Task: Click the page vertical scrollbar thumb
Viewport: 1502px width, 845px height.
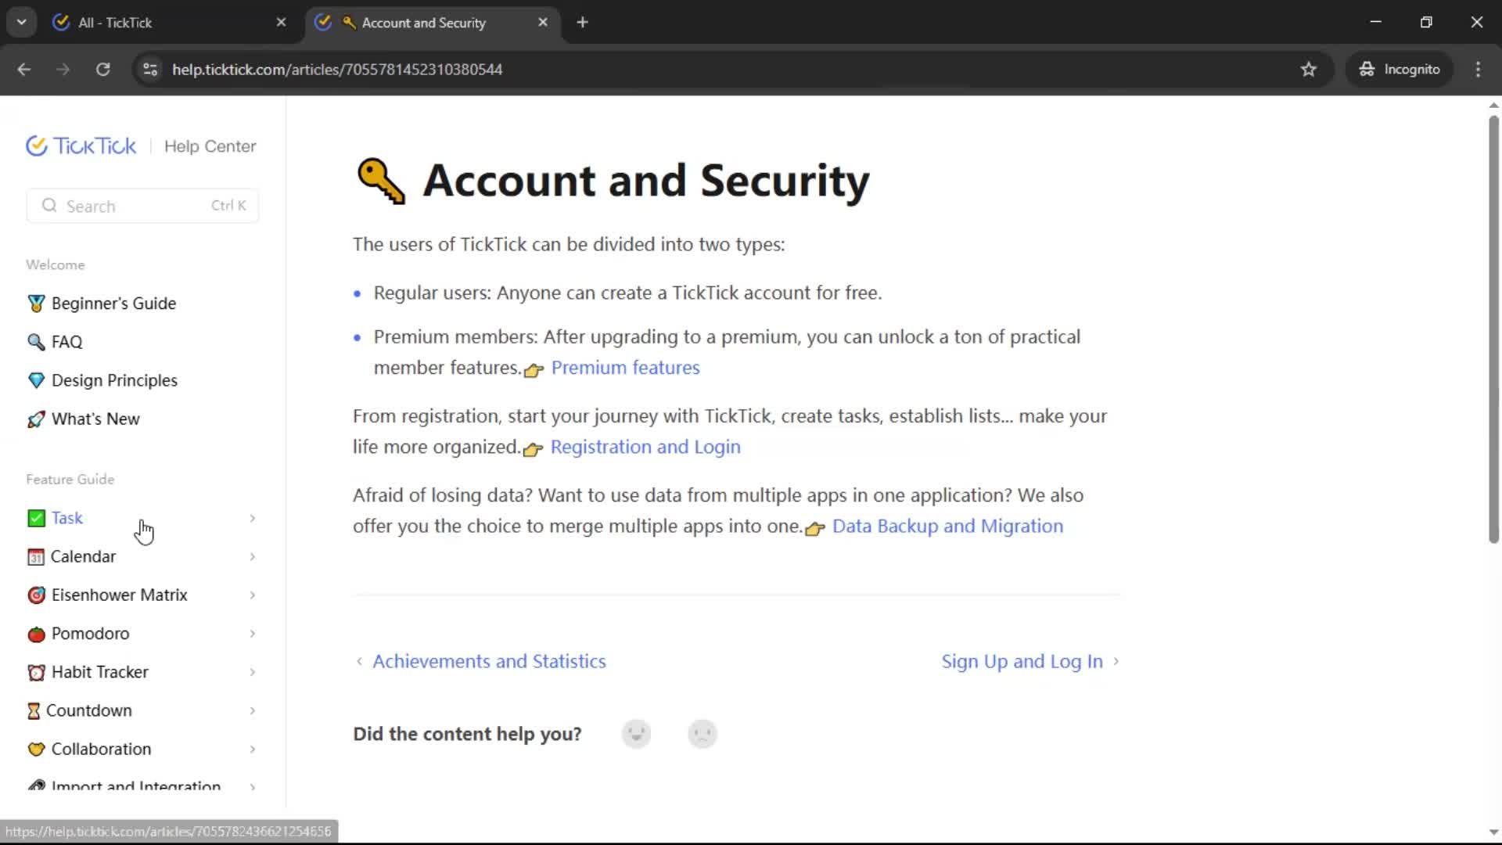Action: pyautogui.click(x=1493, y=329)
